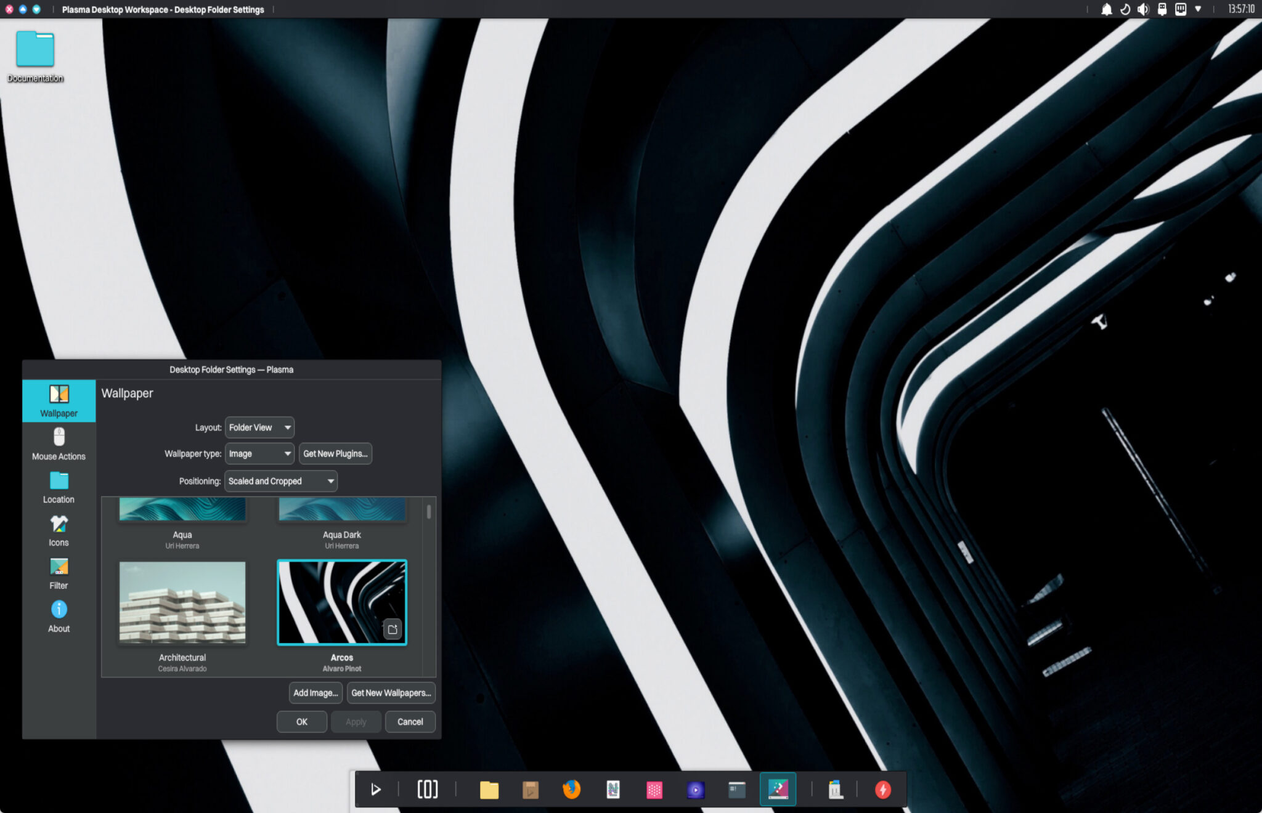
Task: Toggle the open-in-new-window overlay on Arcos wallpaper
Action: coord(393,629)
